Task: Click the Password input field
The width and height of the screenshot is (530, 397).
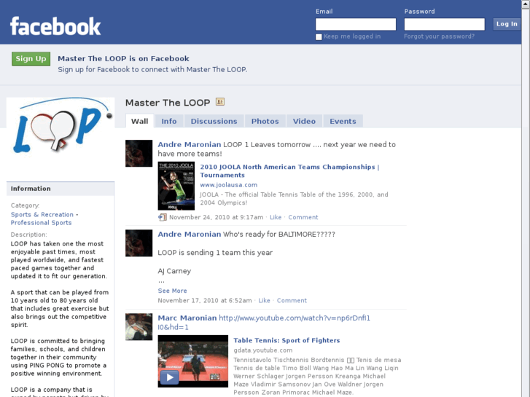Action: click(x=444, y=24)
